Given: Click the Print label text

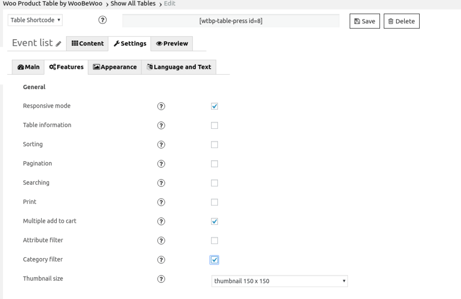Looking at the screenshot, I should tap(30, 202).
